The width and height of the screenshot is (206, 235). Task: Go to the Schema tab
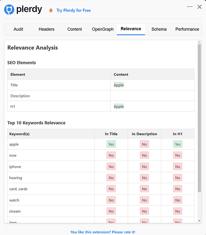159,29
